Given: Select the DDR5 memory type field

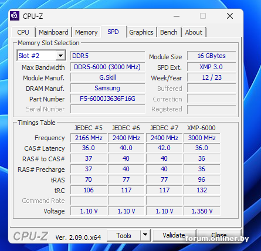Looking at the screenshot, I should 108,56.
